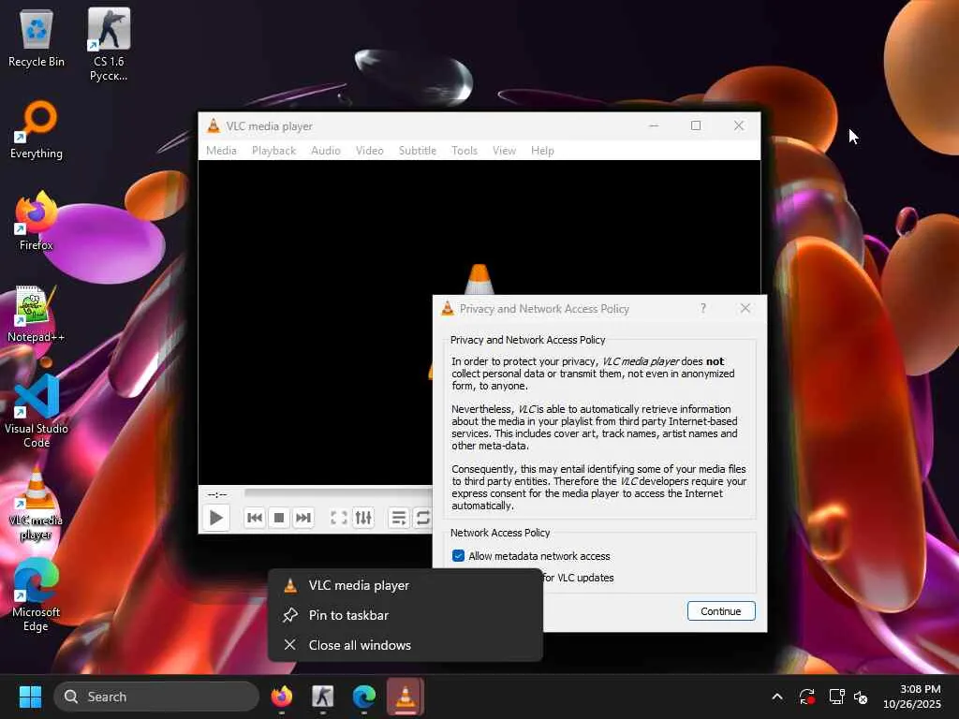
Task: Toggle loop mode icon in VLC
Action: pyautogui.click(x=422, y=518)
